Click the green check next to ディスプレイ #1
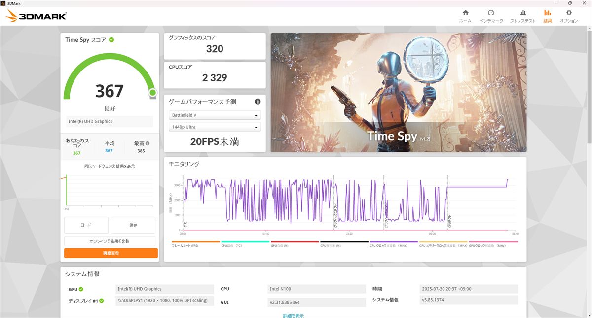Viewport: 592px width, 318px height. [x=102, y=300]
